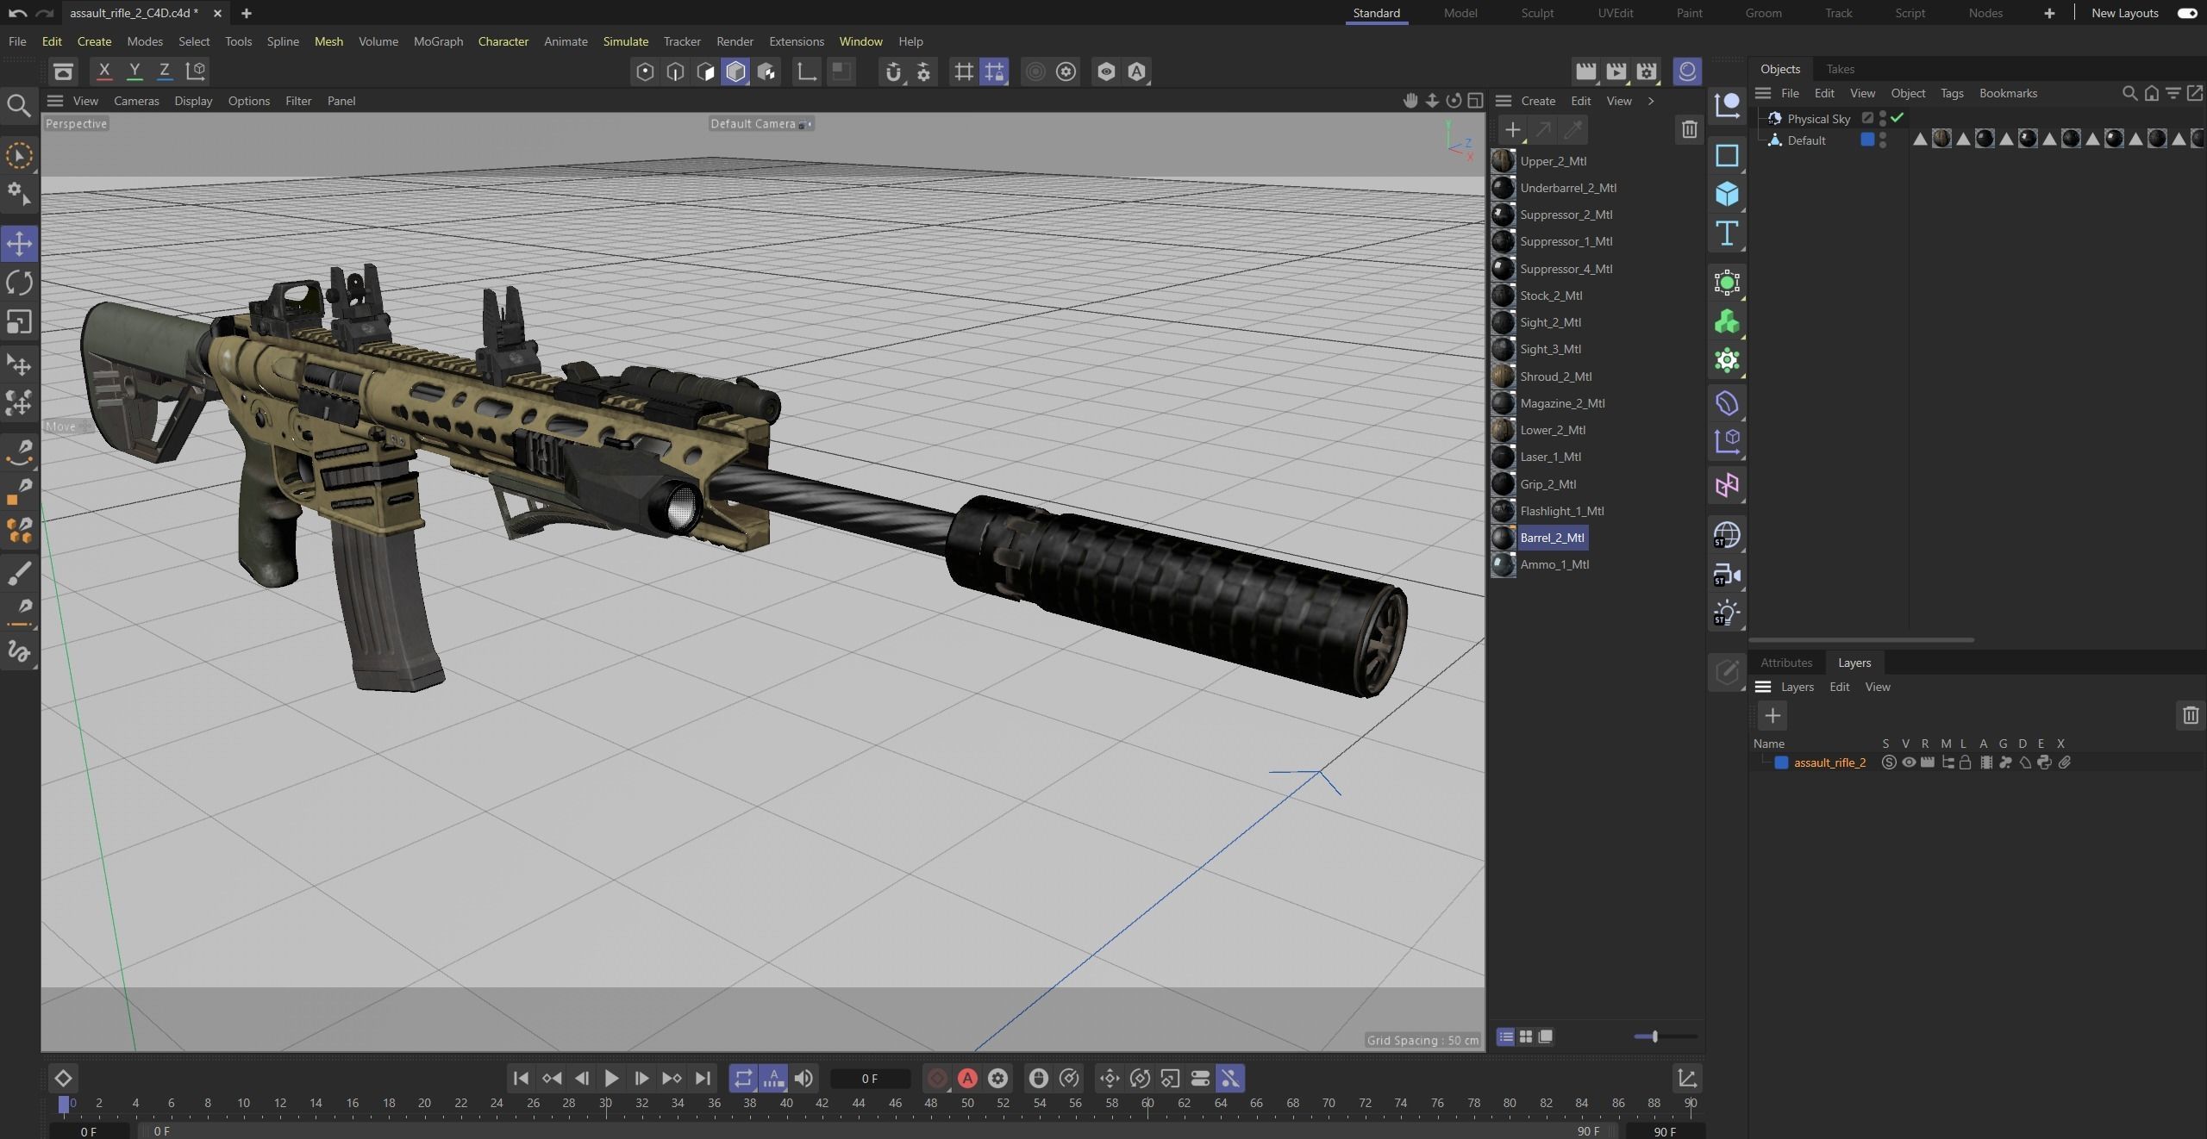This screenshot has width=2207, height=1139.
Task: Toggle Physical Sky enabled checkmark
Action: tap(1897, 117)
